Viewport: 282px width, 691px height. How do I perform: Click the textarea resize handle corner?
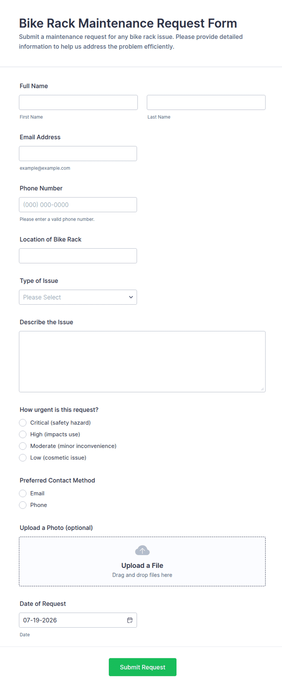(x=262, y=389)
